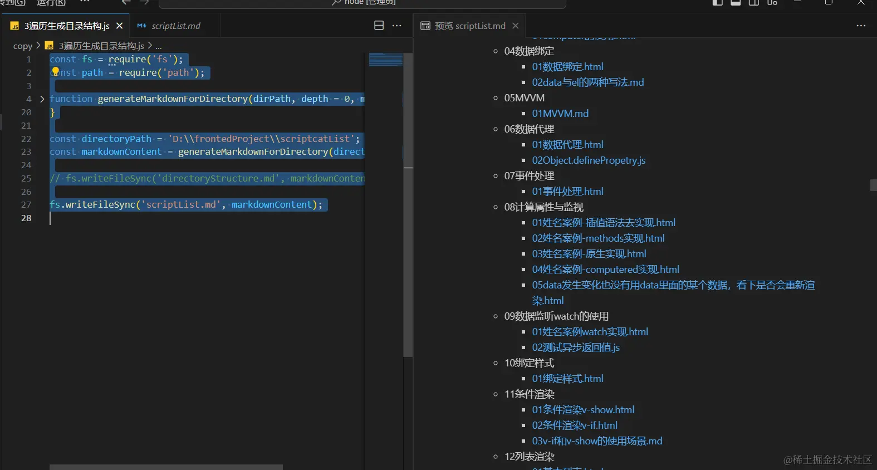Click the preview pane's vertical scrollbar thumb
The width and height of the screenshot is (877, 470).
(x=873, y=185)
